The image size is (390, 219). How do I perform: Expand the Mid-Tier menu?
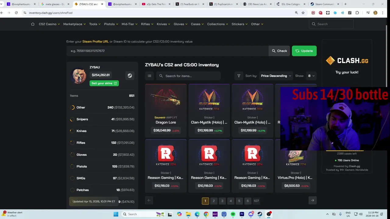129,24
